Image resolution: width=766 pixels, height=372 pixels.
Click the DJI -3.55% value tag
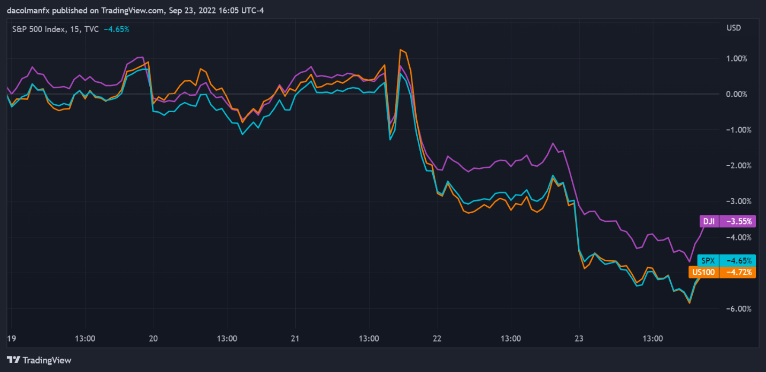[738, 221]
